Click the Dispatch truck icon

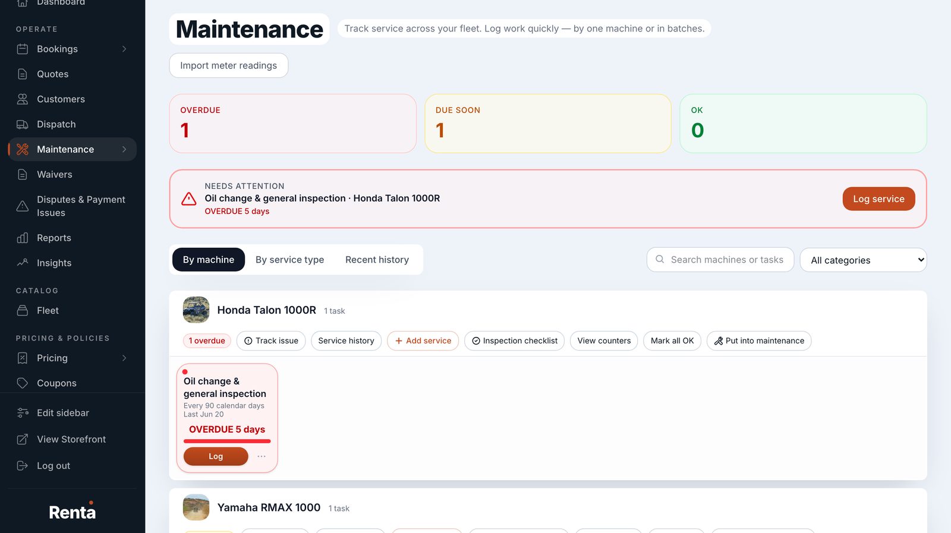23,124
